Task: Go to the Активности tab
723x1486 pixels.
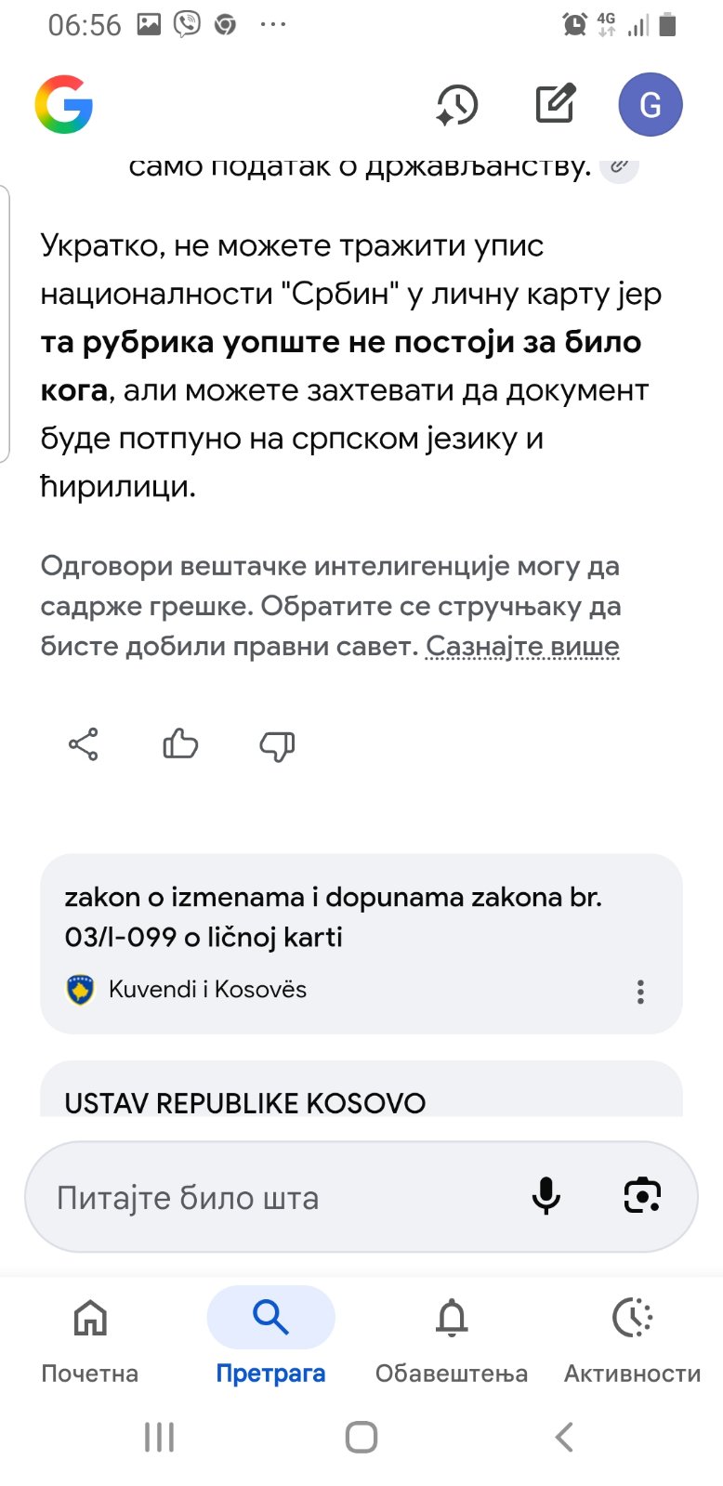Action: [x=633, y=1336]
